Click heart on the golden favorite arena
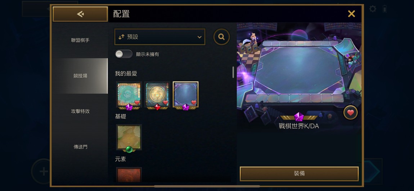 165,102
